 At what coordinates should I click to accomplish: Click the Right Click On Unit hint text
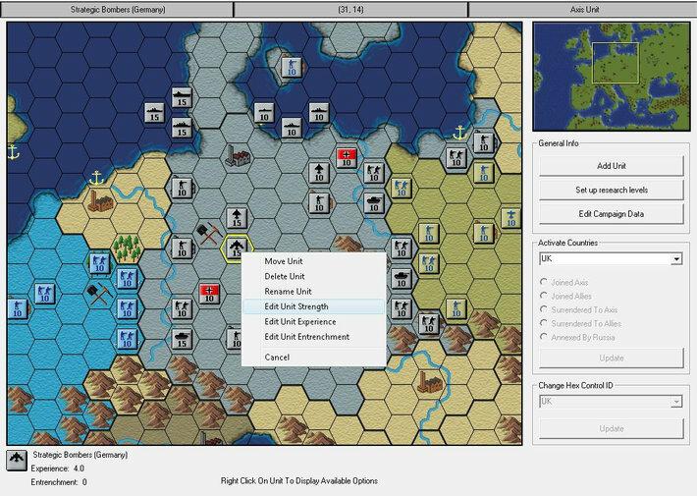(299, 481)
